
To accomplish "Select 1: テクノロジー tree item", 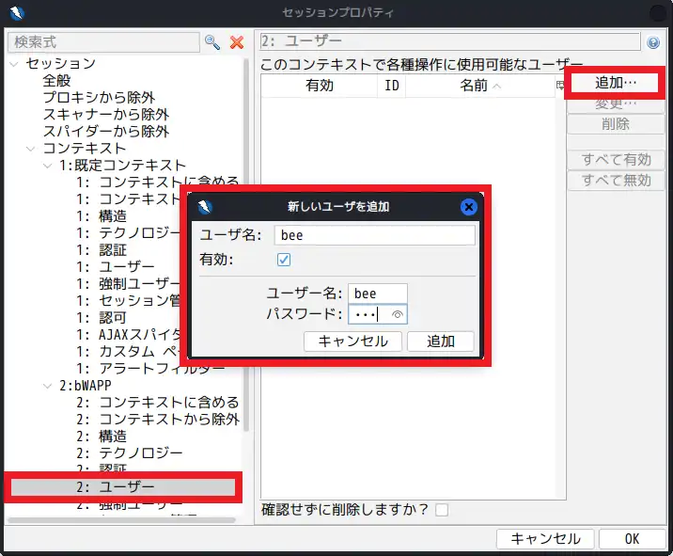I will tap(129, 233).
